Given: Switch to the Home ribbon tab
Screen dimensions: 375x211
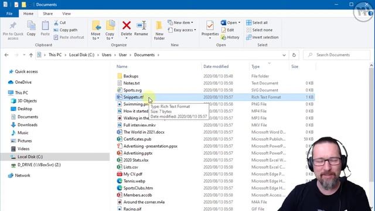Looking at the screenshot, I should tap(28, 13).
